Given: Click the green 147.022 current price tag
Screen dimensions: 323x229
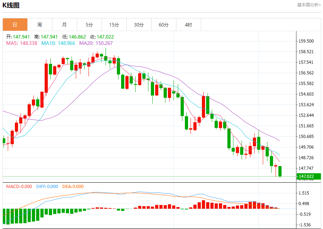Looking at the screenshot, I should click(307, 176).
